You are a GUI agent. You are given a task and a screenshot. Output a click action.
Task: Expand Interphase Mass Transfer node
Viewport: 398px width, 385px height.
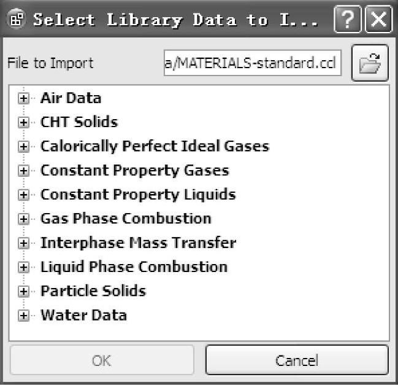point(24,243)
